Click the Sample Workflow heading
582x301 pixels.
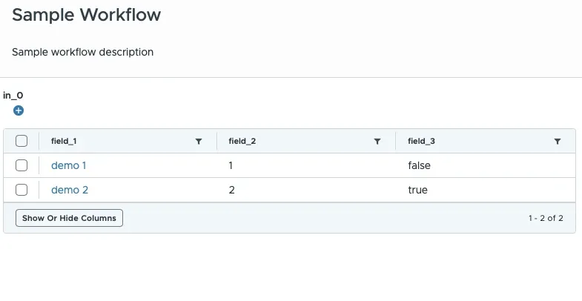[87, 14]
